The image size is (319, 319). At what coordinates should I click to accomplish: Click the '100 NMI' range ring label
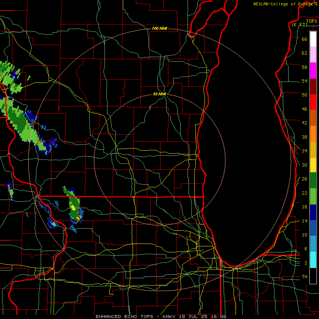coord(159,28)
